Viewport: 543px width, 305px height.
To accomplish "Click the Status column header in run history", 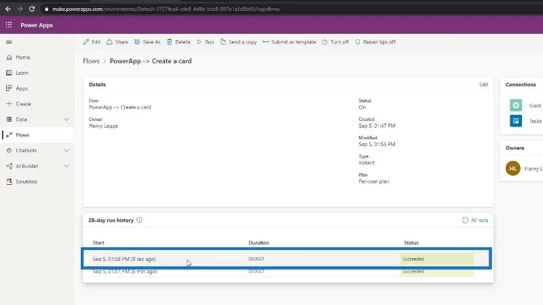I will click(x=411, y=243).
